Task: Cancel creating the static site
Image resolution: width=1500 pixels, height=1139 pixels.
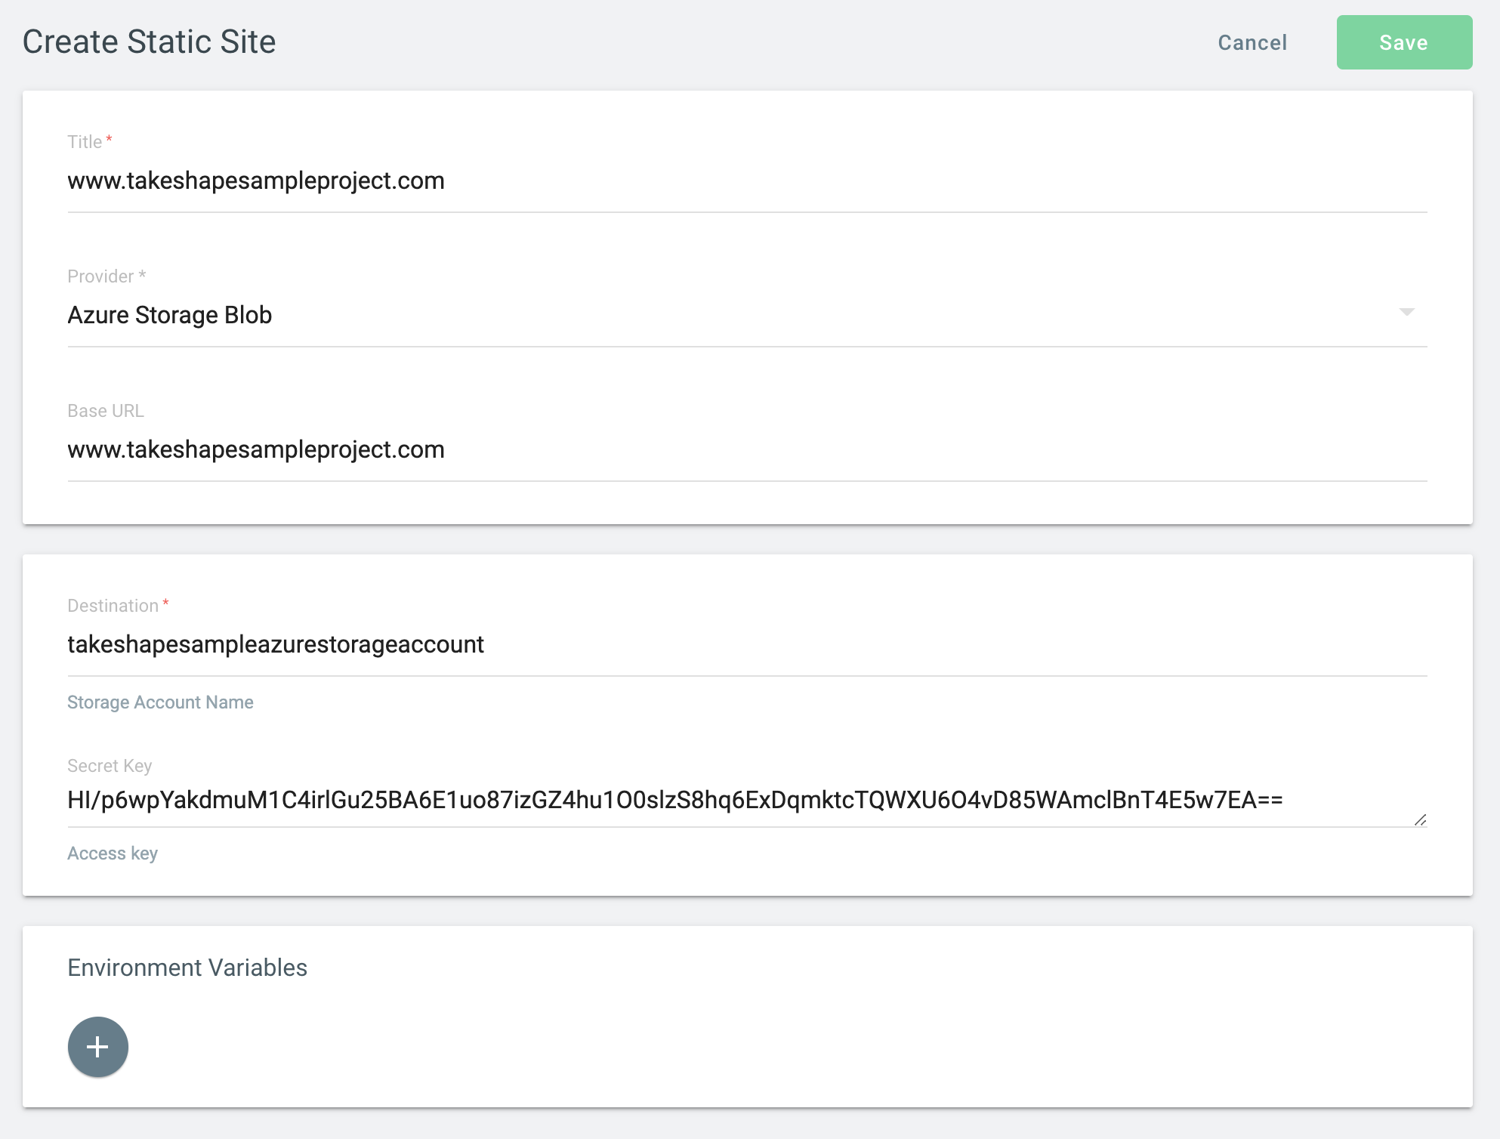Action: (1252, 42)
